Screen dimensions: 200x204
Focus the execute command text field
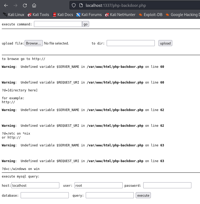click(x=58, y=24)
